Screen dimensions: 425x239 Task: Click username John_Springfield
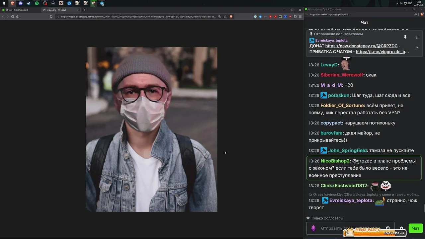[x=347, y=151]
